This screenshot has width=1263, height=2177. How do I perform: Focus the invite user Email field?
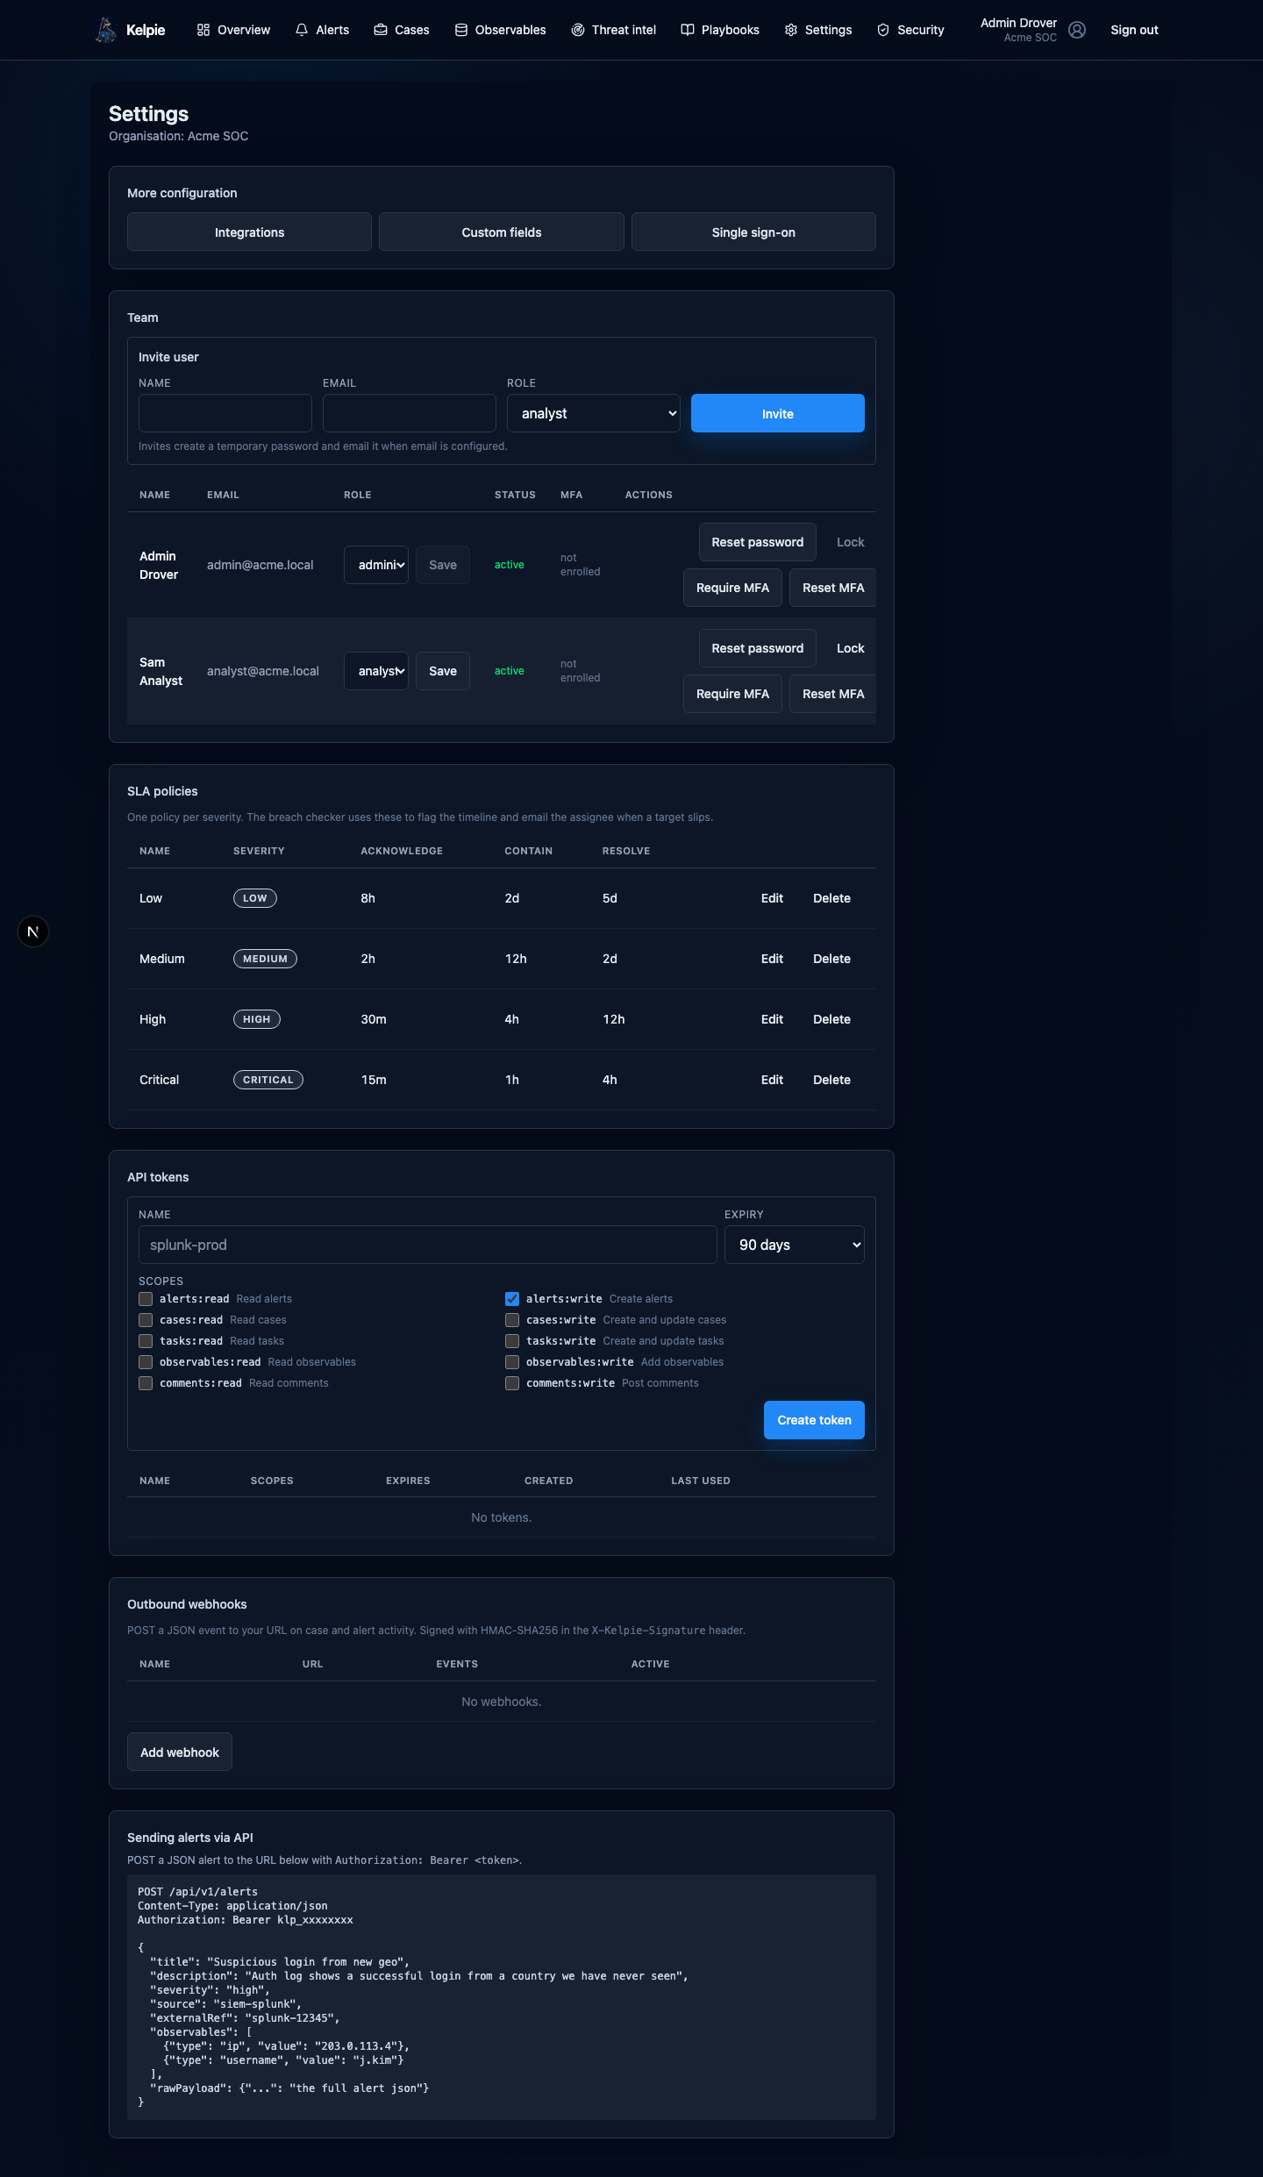(410, 413)
